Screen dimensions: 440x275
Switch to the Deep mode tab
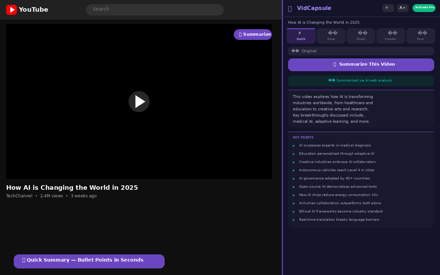click(x=331, y=36)
